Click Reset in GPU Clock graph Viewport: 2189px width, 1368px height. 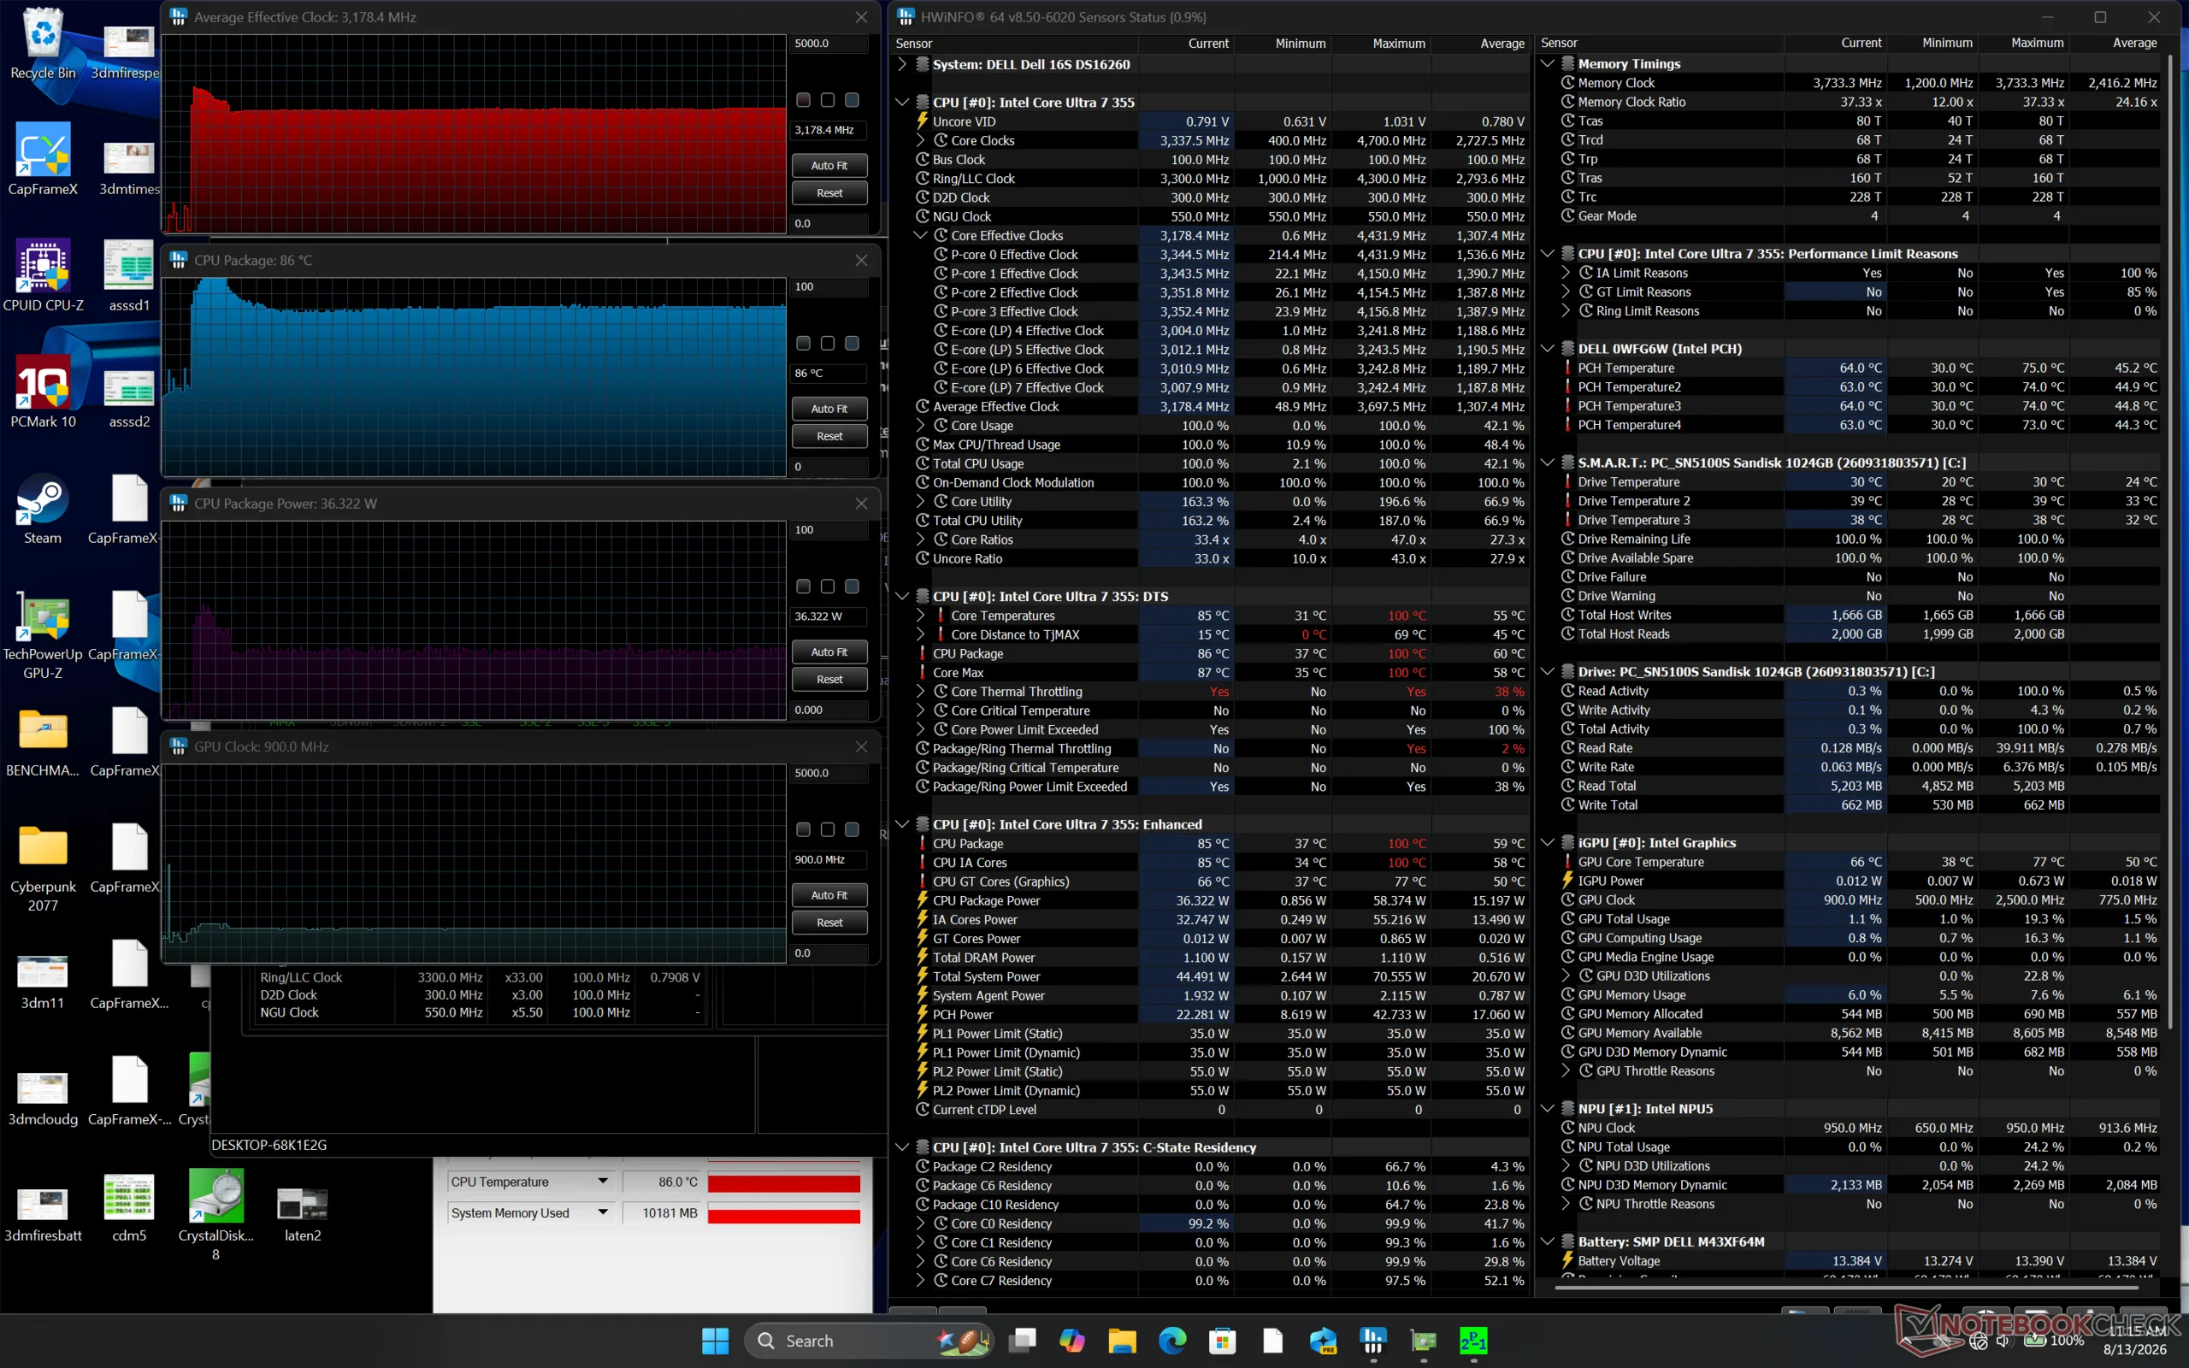pos(829,922)
